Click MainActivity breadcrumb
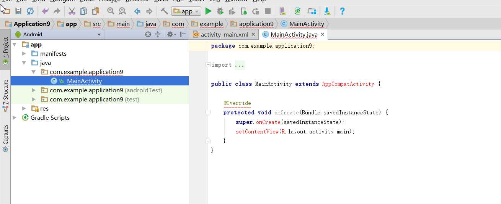The height and width of the screenshot is (204, 501). click(x=302, y=24)
